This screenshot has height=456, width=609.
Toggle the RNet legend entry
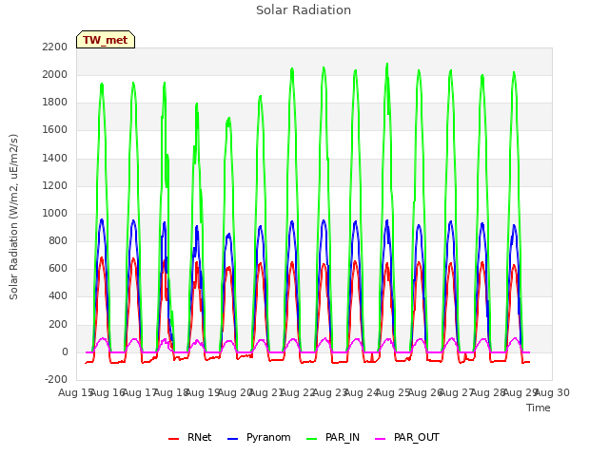190,437
